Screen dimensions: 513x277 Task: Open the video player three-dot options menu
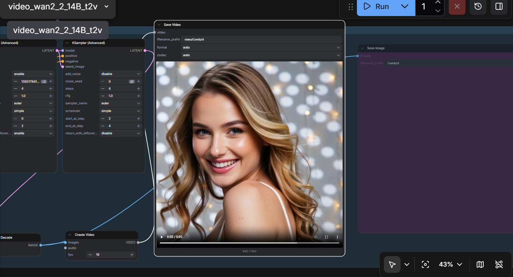337,237
